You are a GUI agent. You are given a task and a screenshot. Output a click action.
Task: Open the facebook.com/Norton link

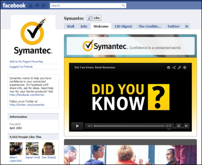coord(27,95)
